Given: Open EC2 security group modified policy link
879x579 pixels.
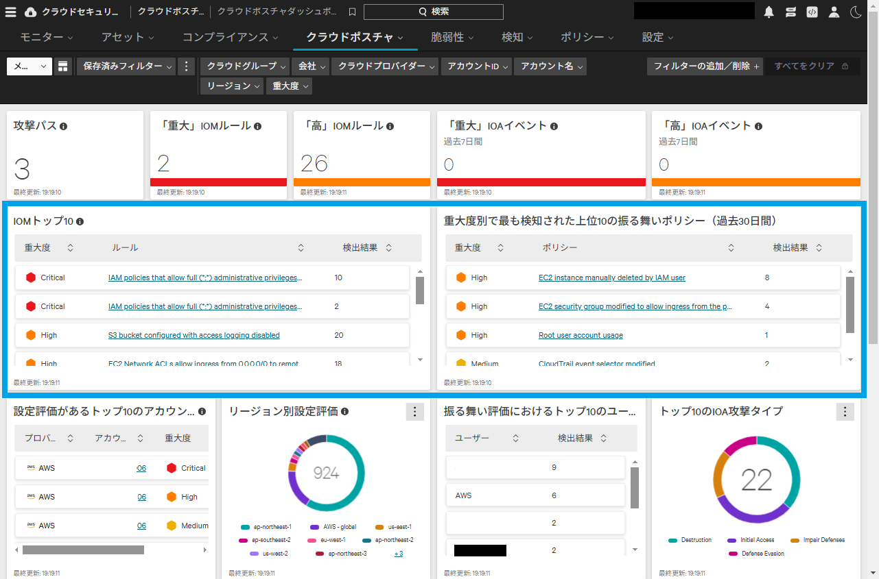Looking at the screenshot, I should [635, 306].
